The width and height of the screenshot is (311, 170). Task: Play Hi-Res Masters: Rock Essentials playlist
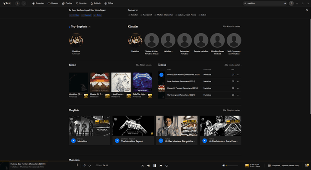pos(204,141)
